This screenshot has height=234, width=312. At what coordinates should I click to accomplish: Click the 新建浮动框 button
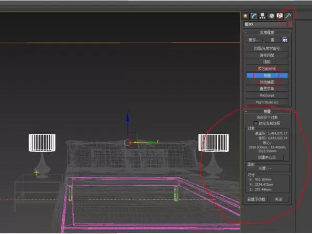click(x=257, y=199)
